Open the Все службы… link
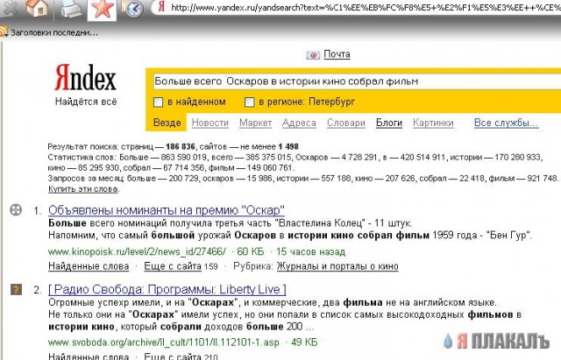561x360 pixels. pos(507,123)
